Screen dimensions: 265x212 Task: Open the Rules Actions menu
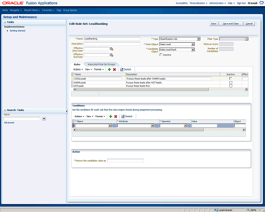point(78,70)
